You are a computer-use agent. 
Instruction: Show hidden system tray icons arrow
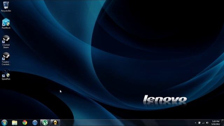(x=195, y=123)
